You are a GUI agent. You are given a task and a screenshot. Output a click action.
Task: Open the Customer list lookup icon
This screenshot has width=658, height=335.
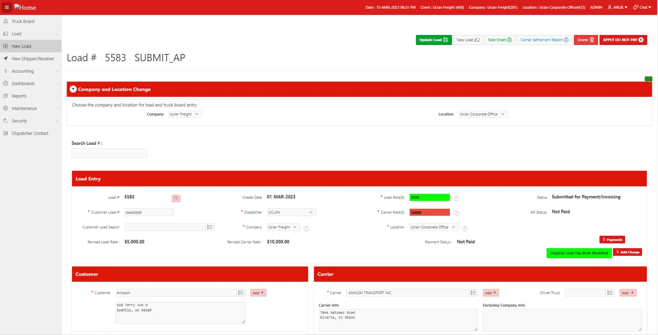click(241, 293)
